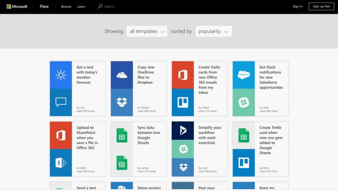338x191 pixels.
Task: Open the Browse menu
Action: pos(66,6)
